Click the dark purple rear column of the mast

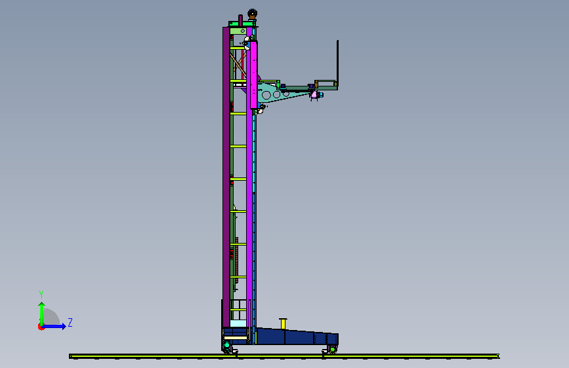coord(226,177)
